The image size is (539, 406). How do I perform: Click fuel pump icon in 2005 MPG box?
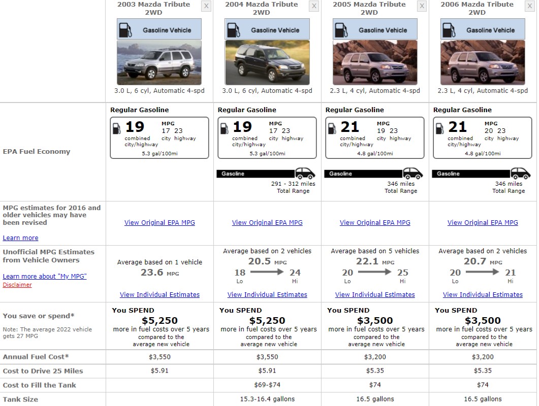332,128
